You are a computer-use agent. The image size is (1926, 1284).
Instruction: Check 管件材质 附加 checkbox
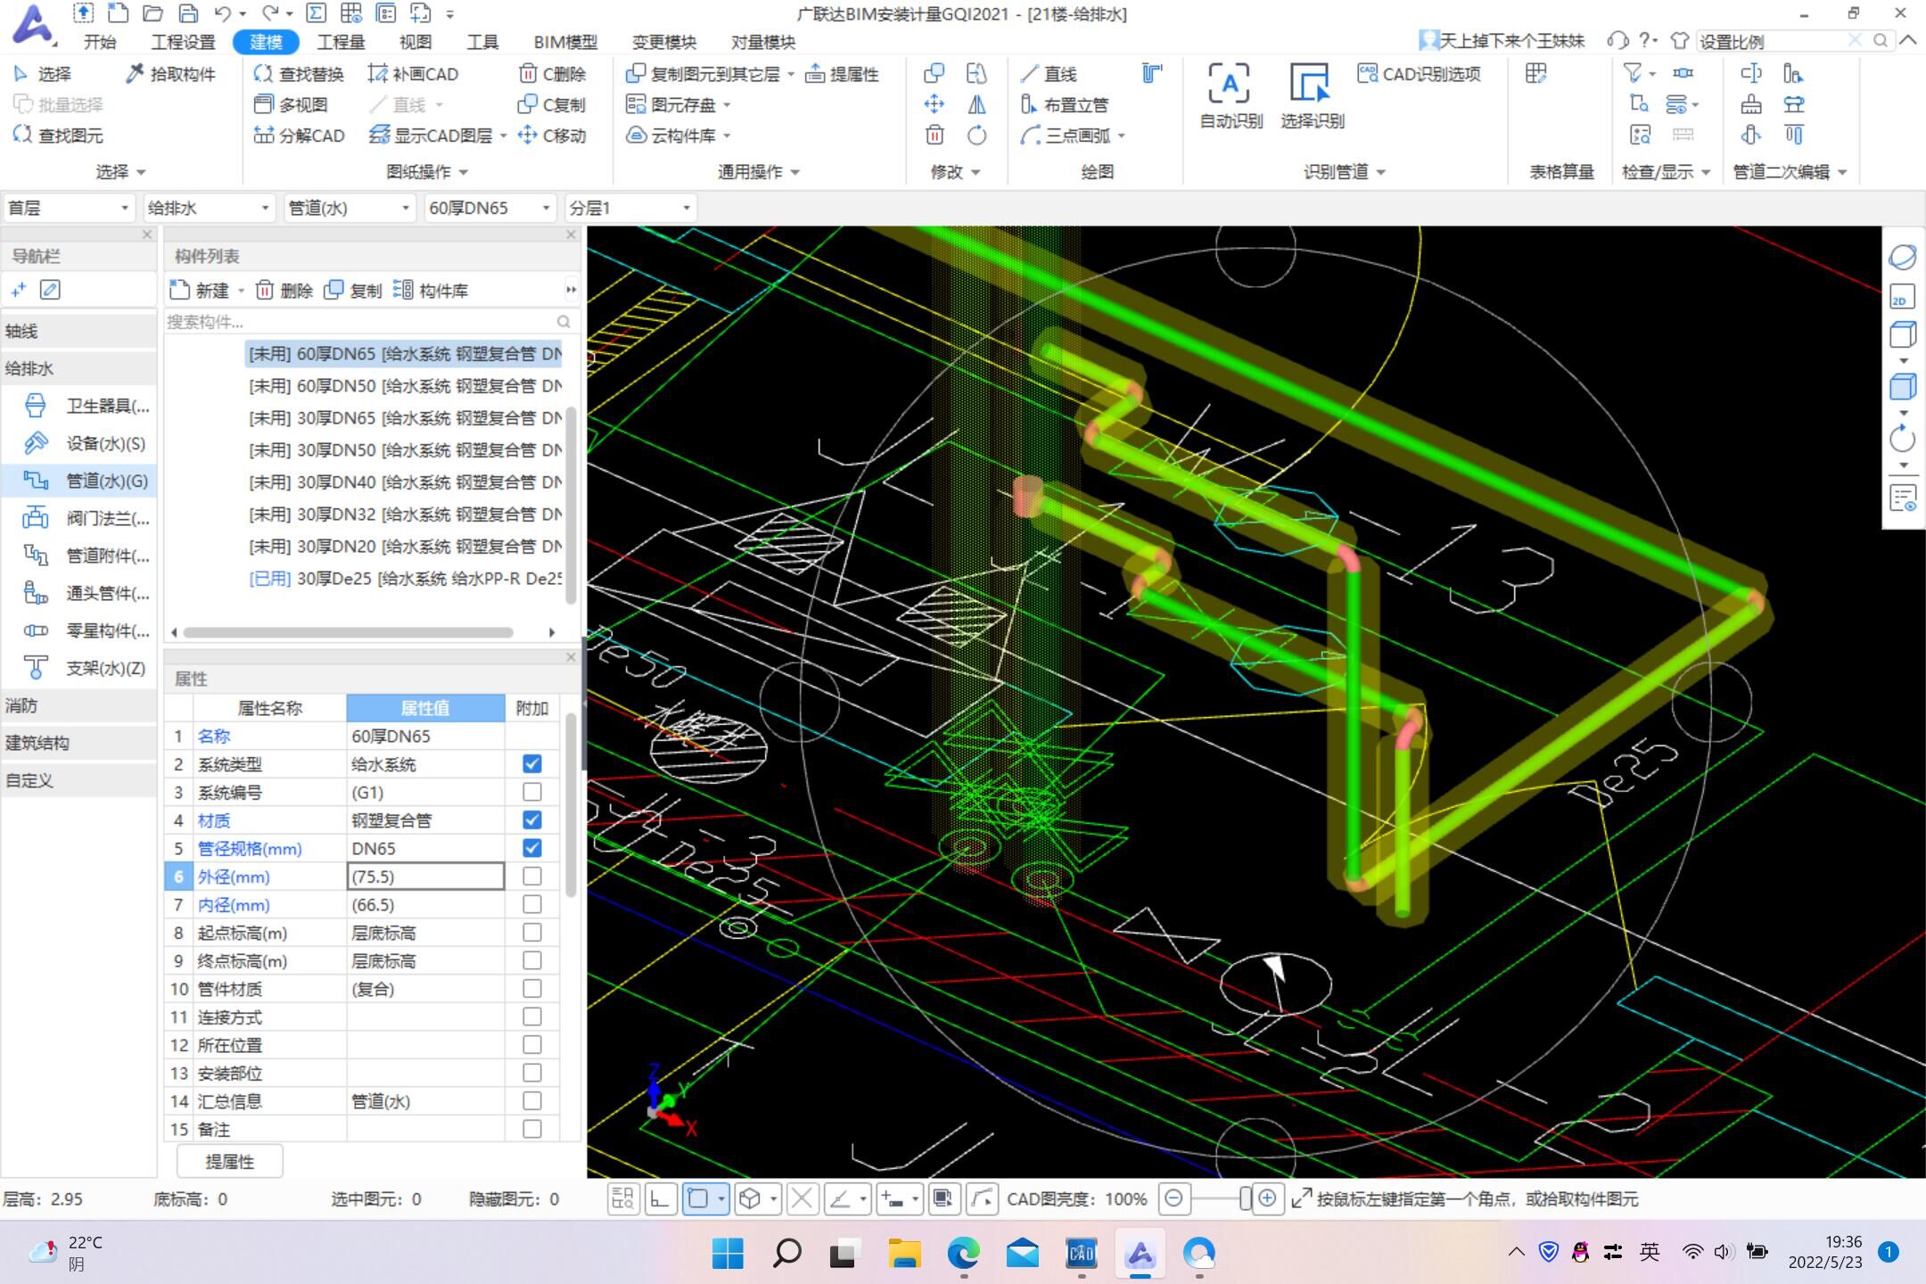coord(532,989)
